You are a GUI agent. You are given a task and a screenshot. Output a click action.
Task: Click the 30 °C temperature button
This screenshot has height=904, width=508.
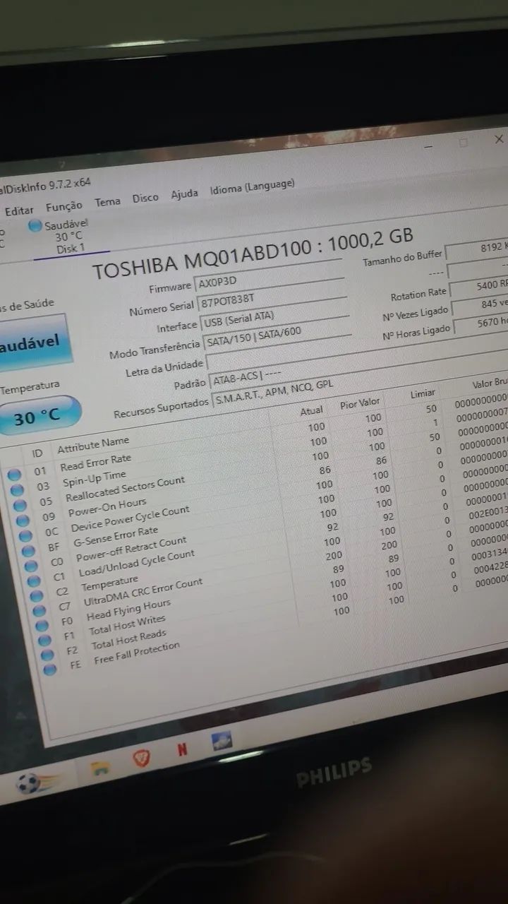pos(39,416)
